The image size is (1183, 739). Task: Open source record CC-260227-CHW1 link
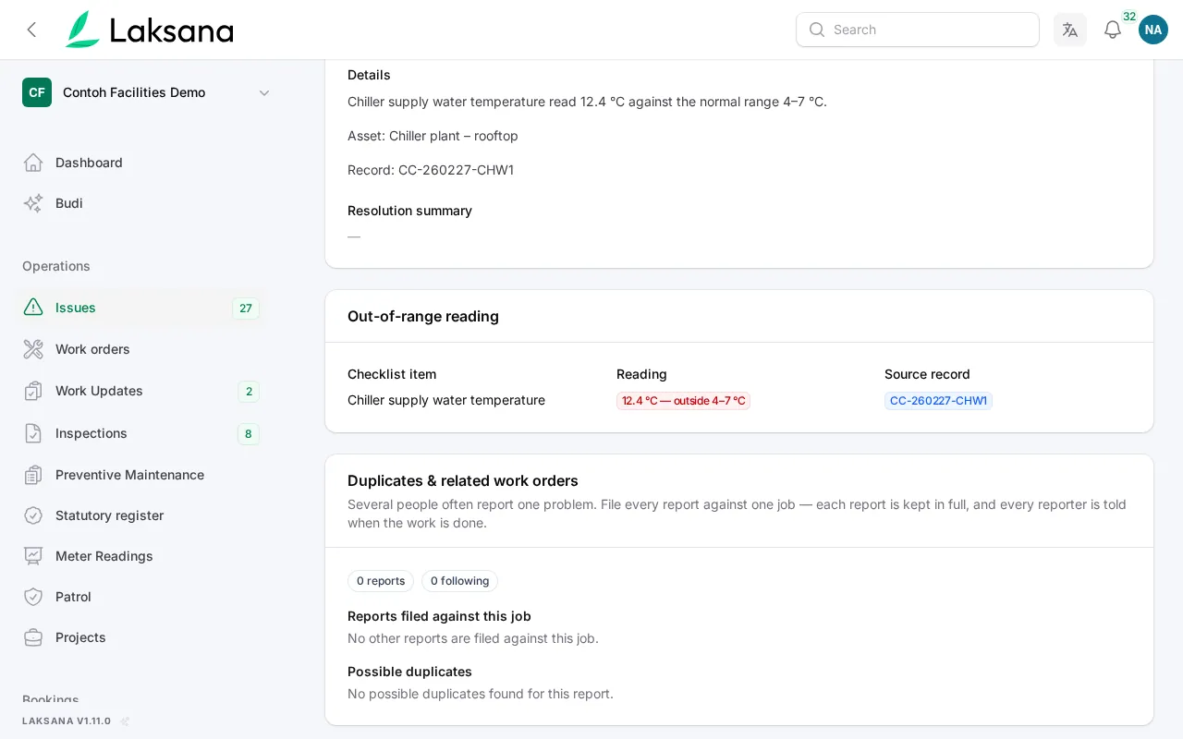click(938, 401)
